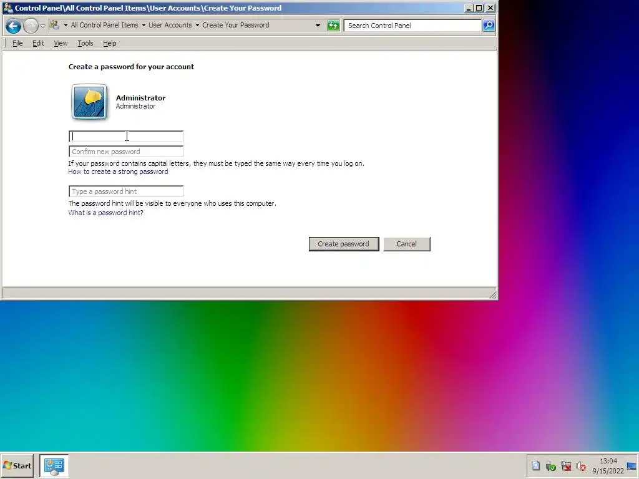This screenshot has height=479, width=639.
Task: Click the muted speaker tray icon
Action: [x=581, y=465]
